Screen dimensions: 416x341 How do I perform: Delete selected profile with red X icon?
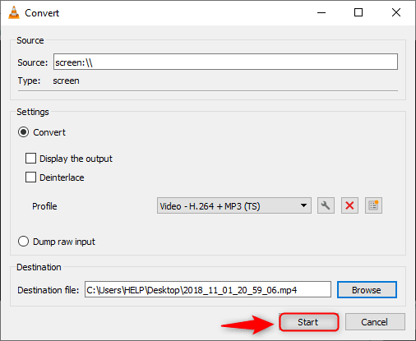(349, 205)
